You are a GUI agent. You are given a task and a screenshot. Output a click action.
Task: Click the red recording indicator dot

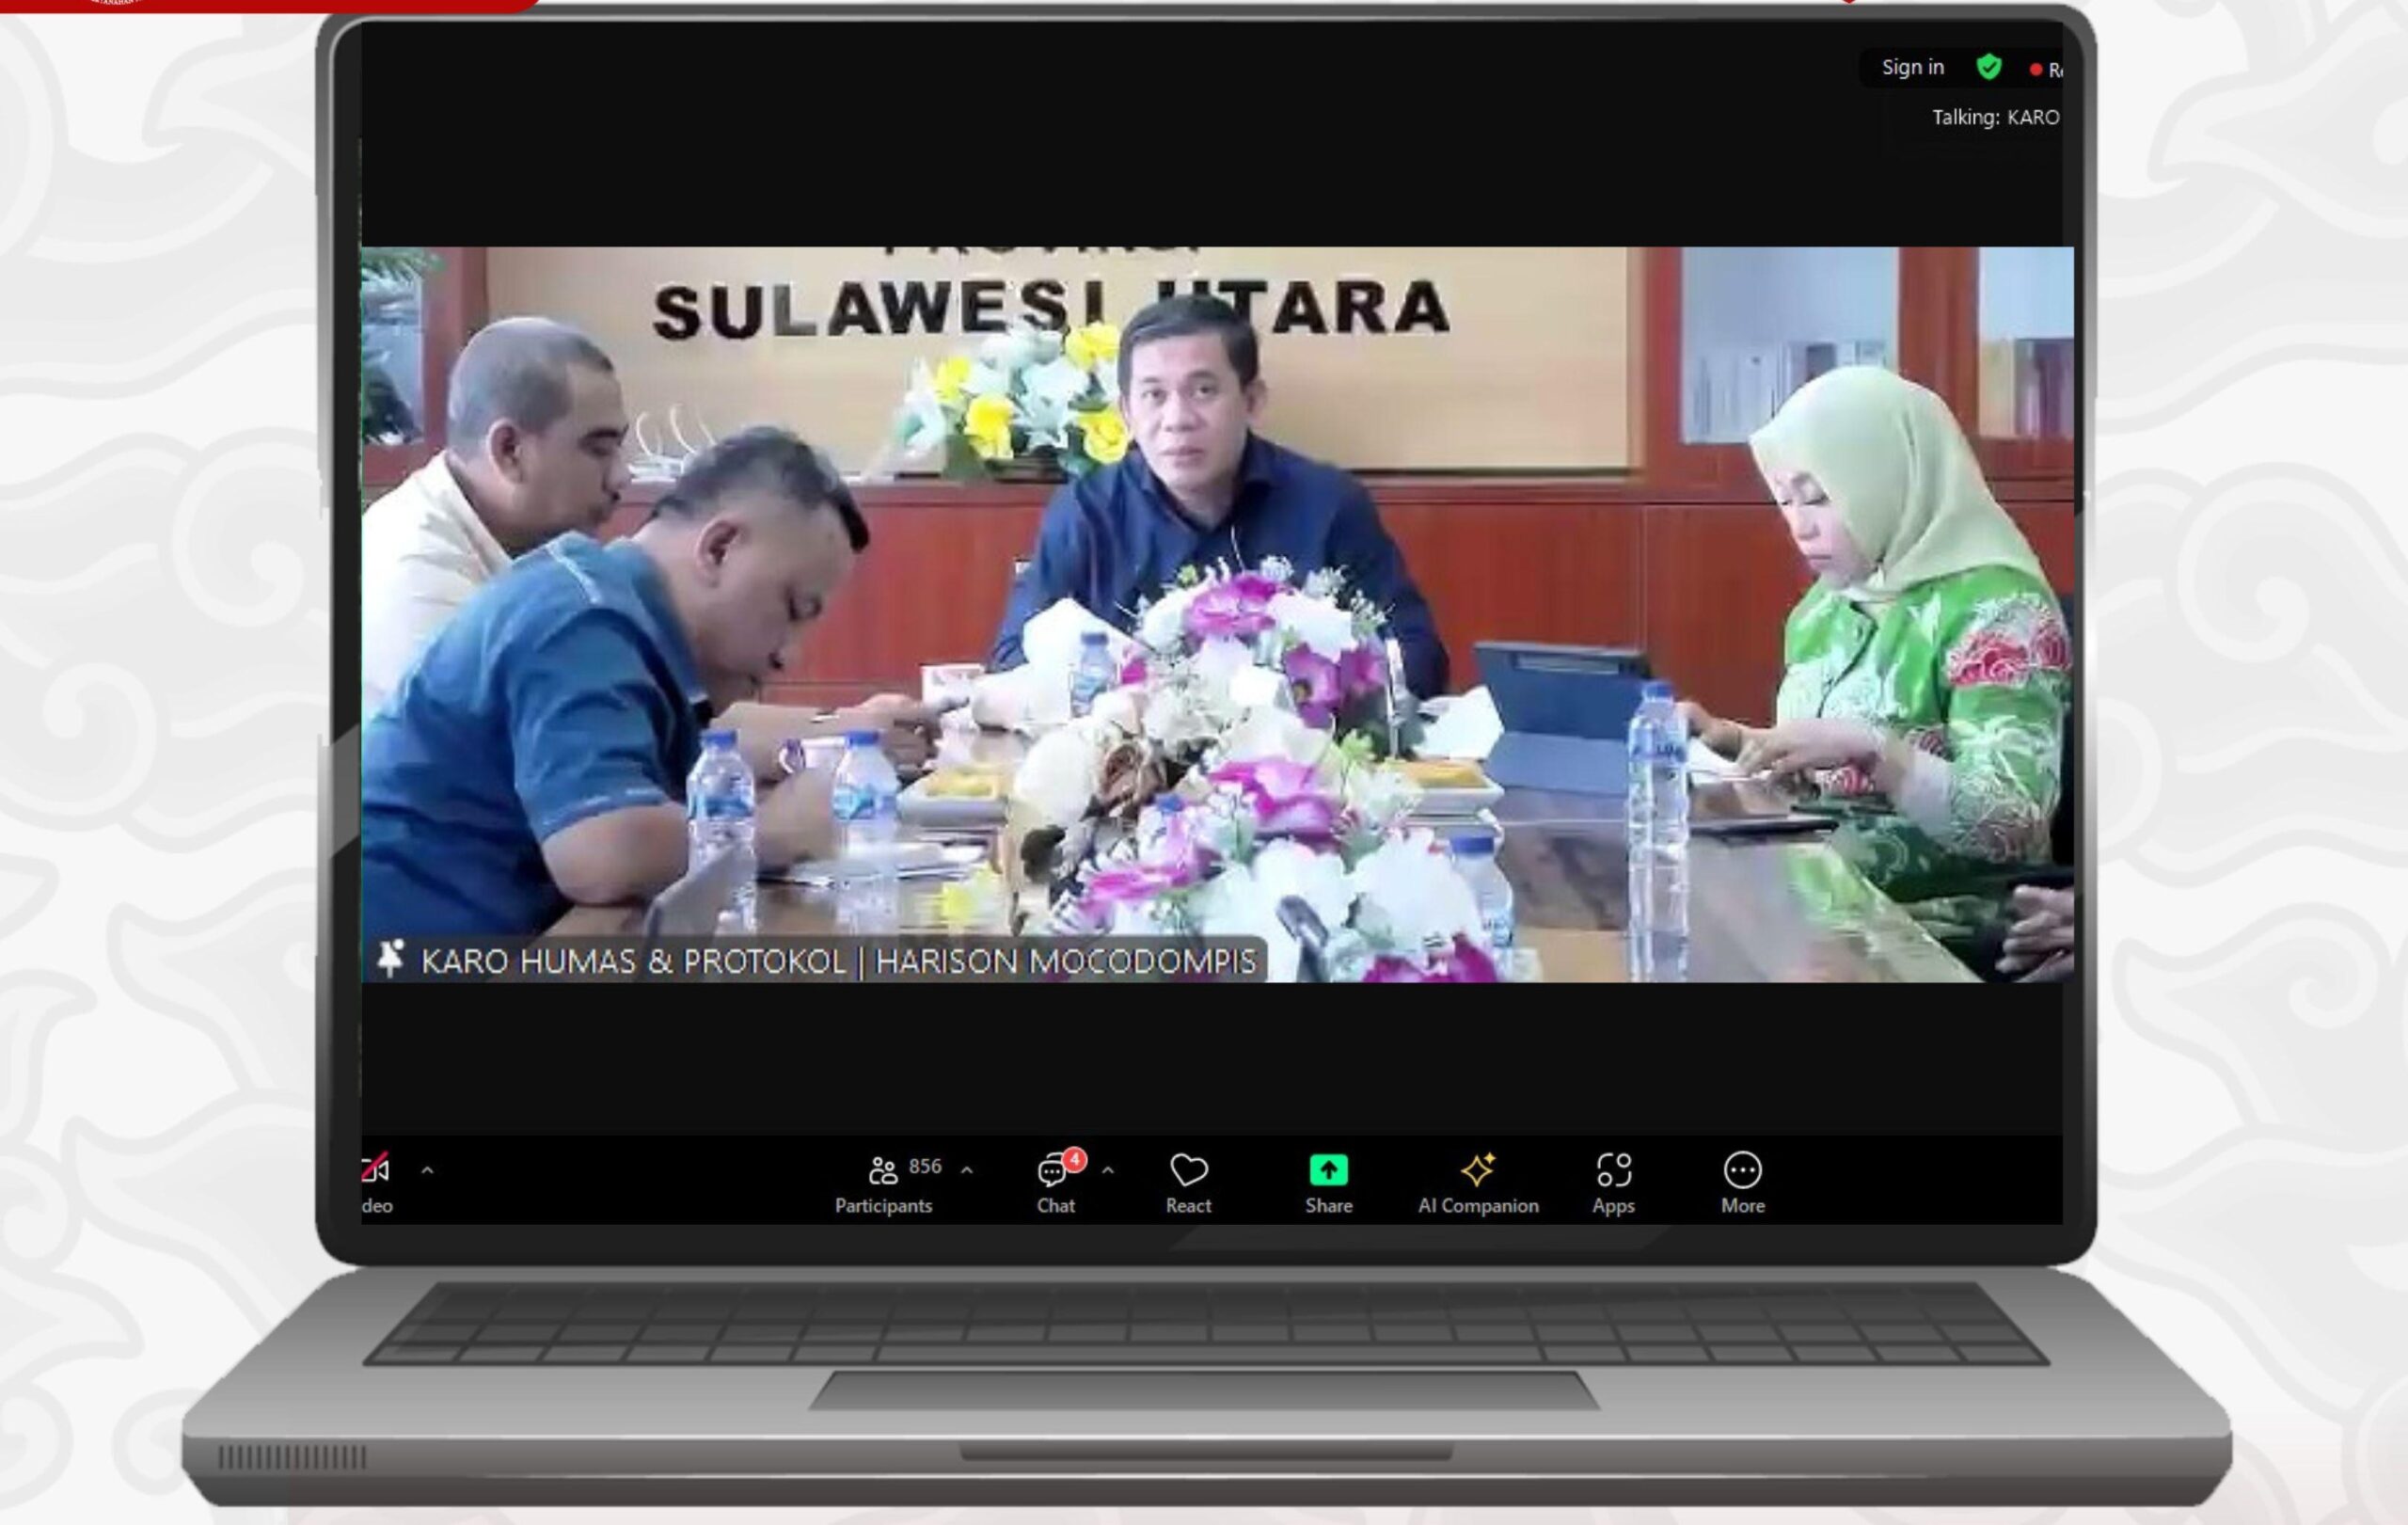[2035, 70]
